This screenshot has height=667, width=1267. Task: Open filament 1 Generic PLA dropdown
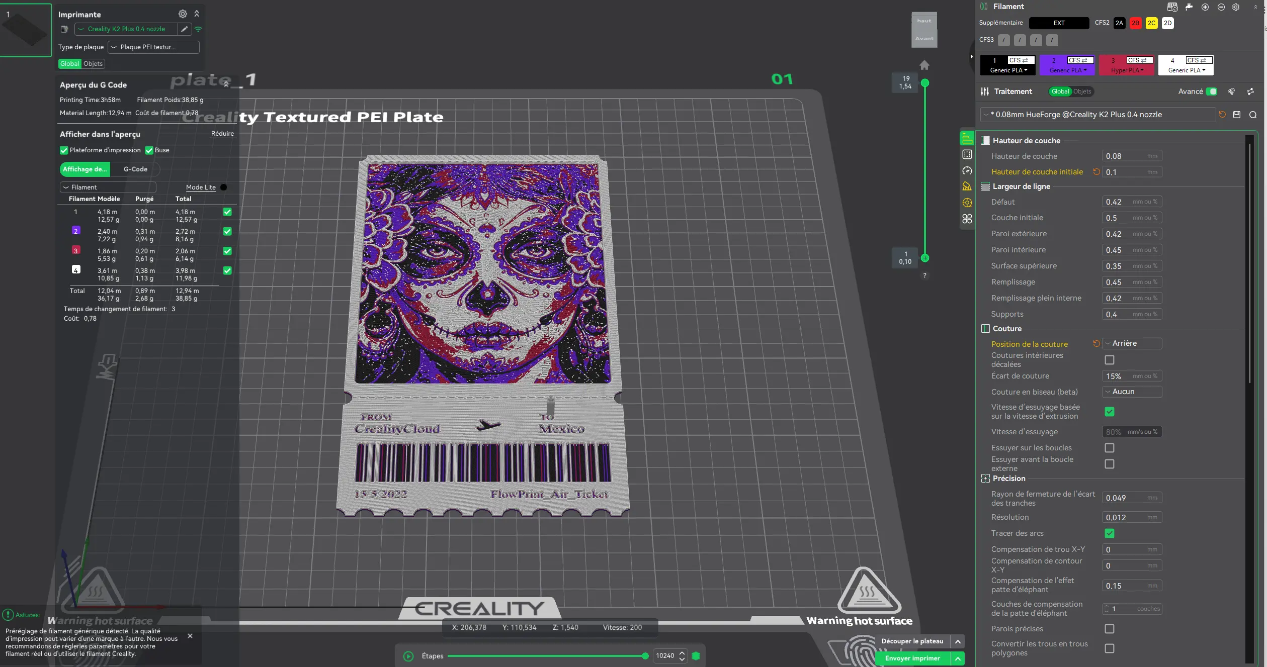point(1008,70)
